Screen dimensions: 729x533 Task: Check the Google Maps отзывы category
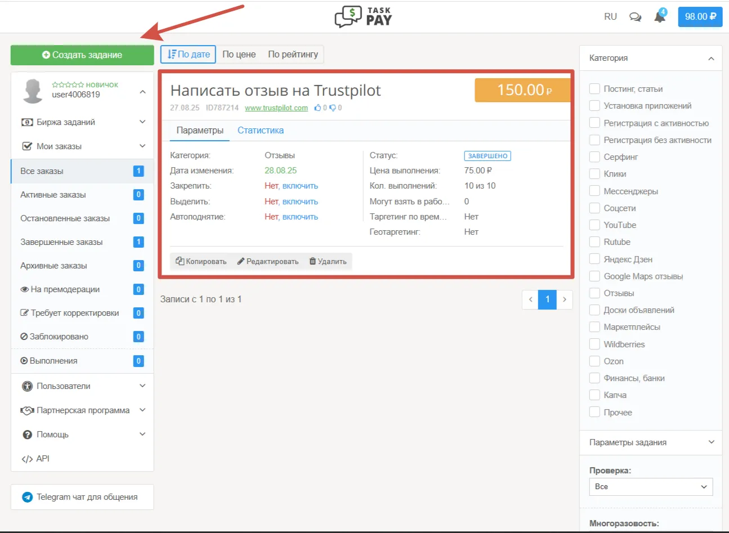[594, 276]
